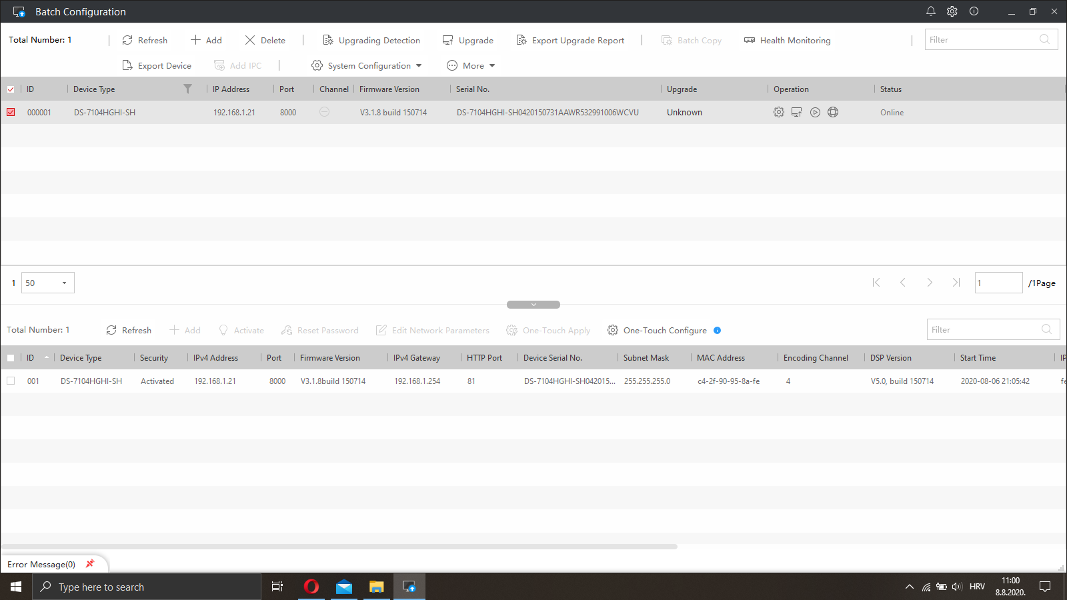This screenshot has width=1067, height=600.
Task: Open the System Configuration dropdown
Action: pyautogui.click(x=367, y=65)
